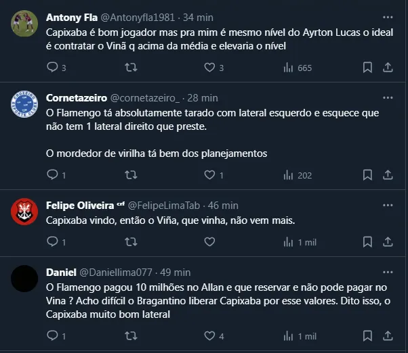Viewport: 408px width, 353px height.
Task: Retweet Felipe Oliveira's tweet
Action: pos(131,241)
